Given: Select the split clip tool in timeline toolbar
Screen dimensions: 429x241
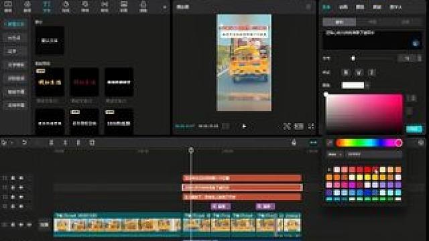Looking at the screenshot, I should point(51,143).
